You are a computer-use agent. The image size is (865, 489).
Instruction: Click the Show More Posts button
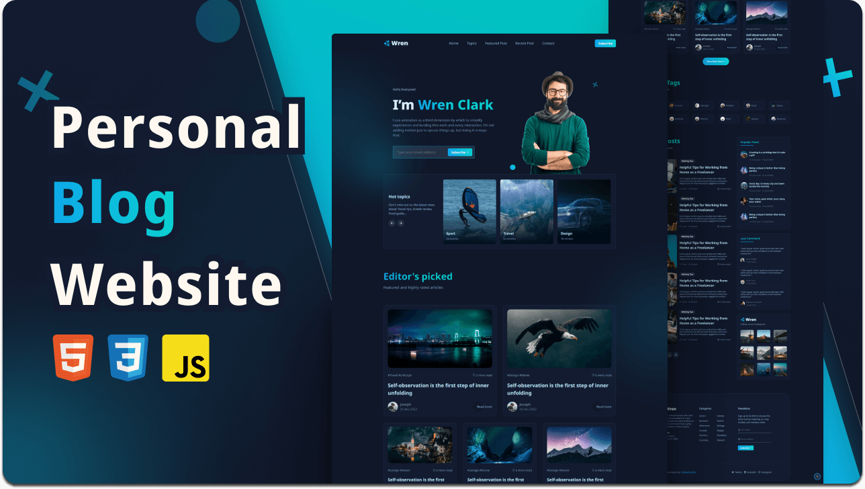(x=716, y=61)
